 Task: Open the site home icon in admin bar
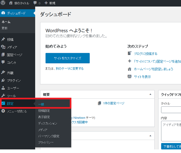(11, 3)
